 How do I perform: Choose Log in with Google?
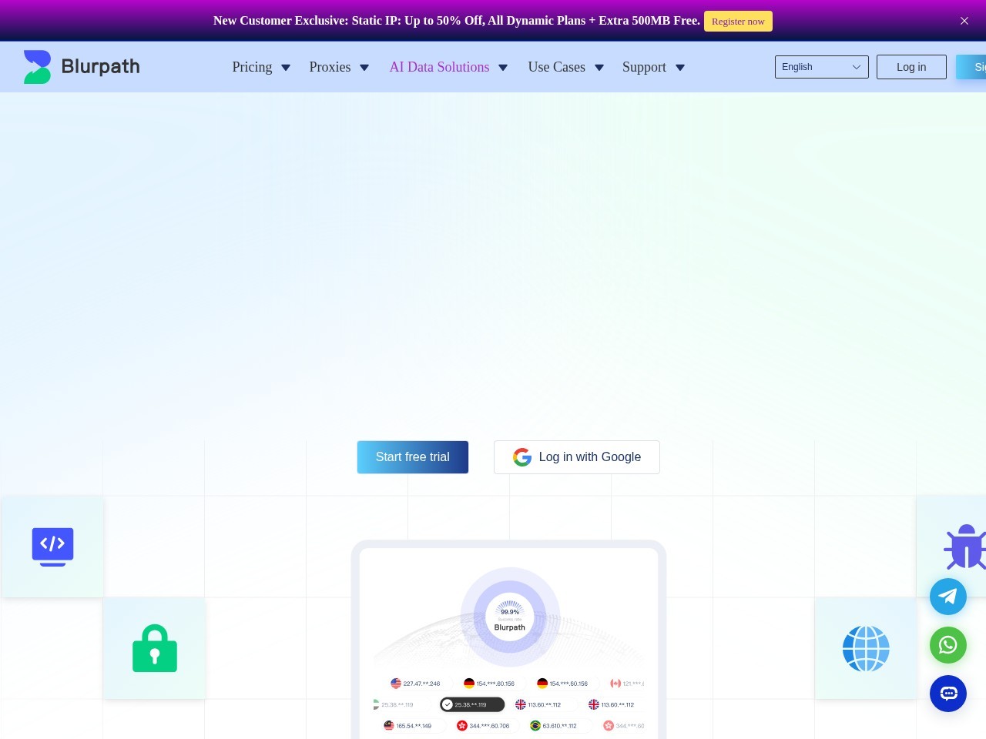(x=577, y=457)
